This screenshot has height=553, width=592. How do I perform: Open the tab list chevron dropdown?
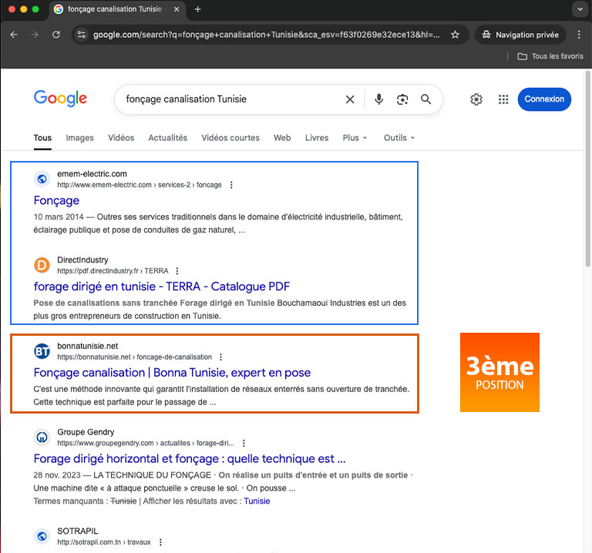pos(579,9)
